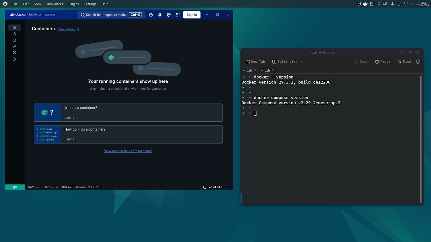Click the notifications bell in Docker status bar

tap(227, 187)
